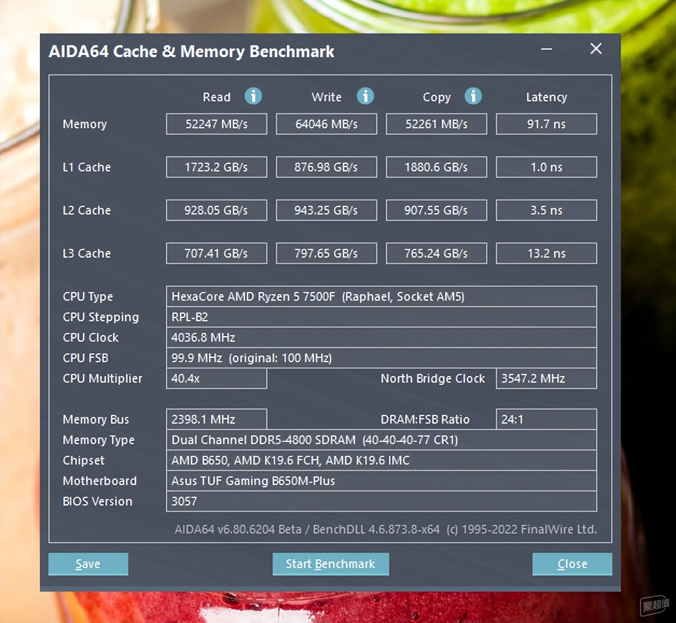Screen dimensions: 676x623
Task: Click L2 Cache copy 907.55 GB/s
Action: 437,210
